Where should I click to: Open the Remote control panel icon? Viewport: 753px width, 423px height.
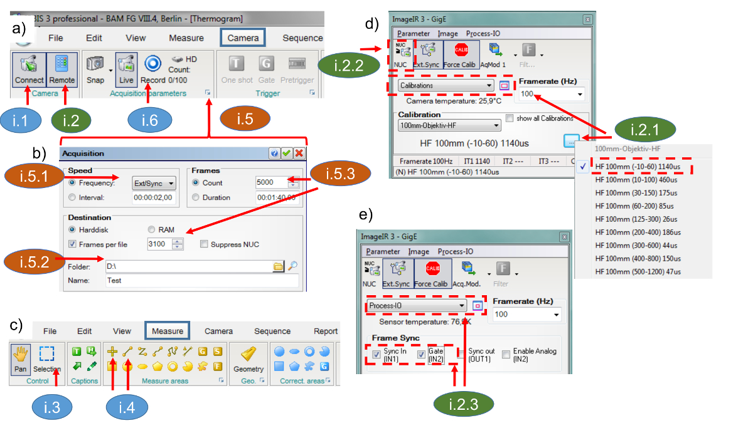(61, 64)
